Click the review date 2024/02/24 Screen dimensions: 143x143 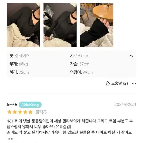(125, 105)
